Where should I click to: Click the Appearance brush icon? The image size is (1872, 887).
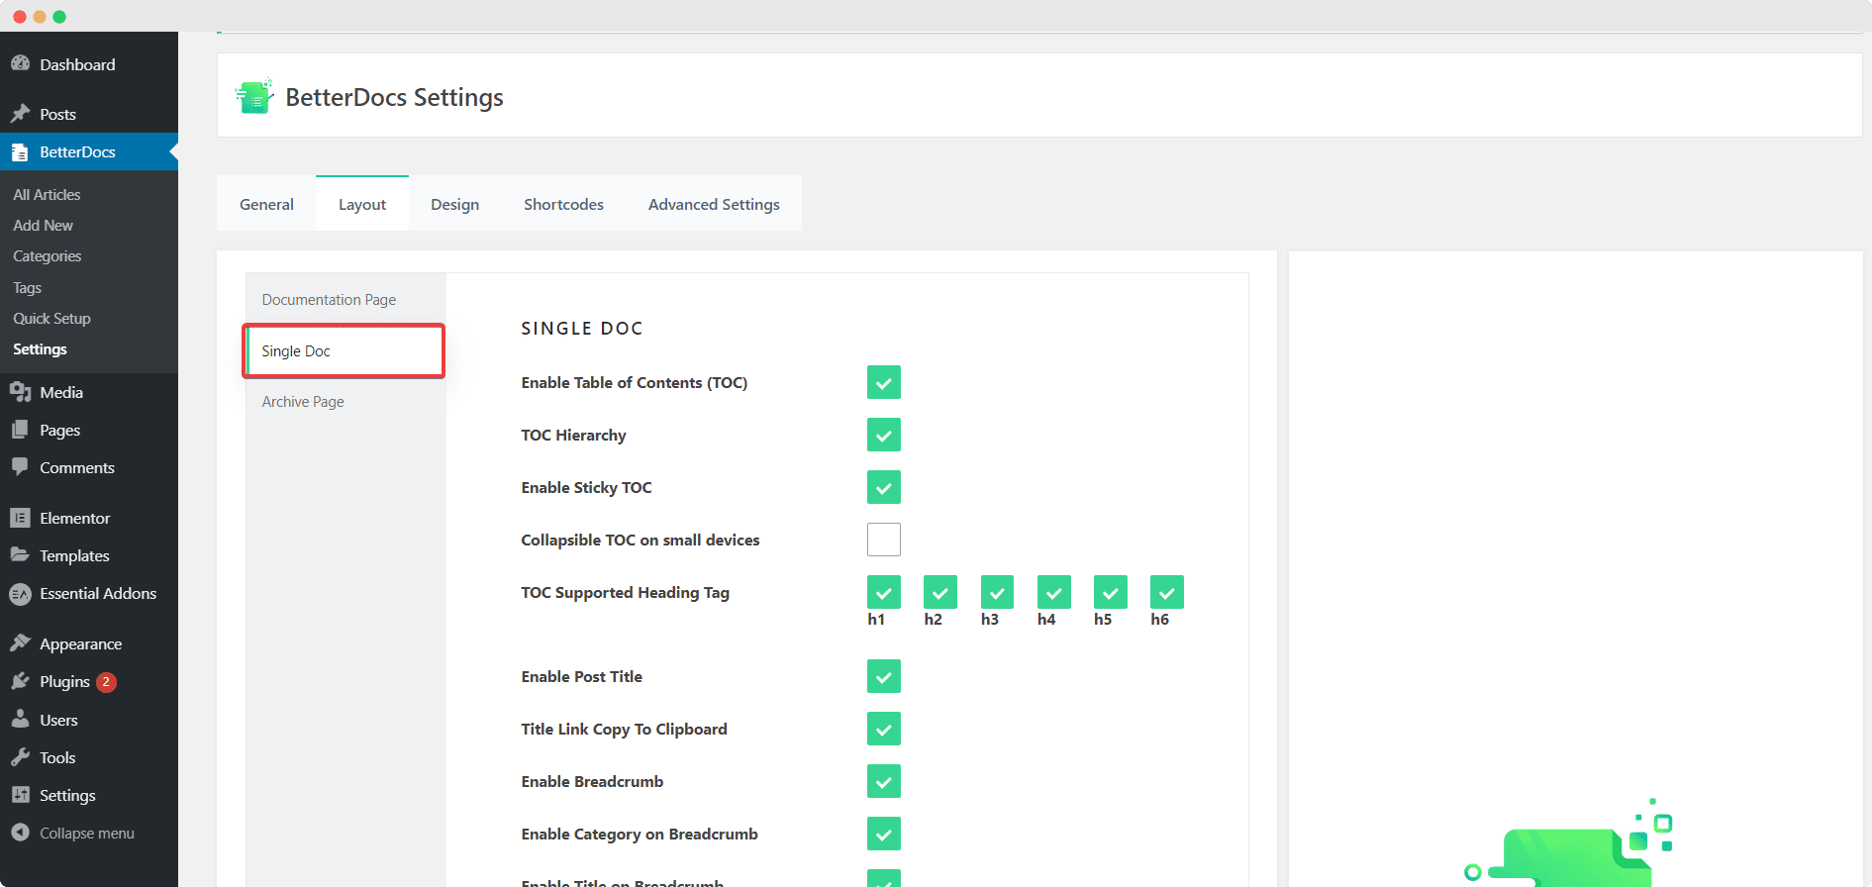[x=20, y=643]
